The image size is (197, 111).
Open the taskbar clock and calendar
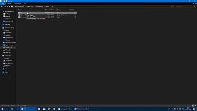188,109
